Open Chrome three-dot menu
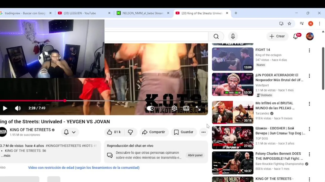Screen dimensions: 325x182 tap(319, 24)
